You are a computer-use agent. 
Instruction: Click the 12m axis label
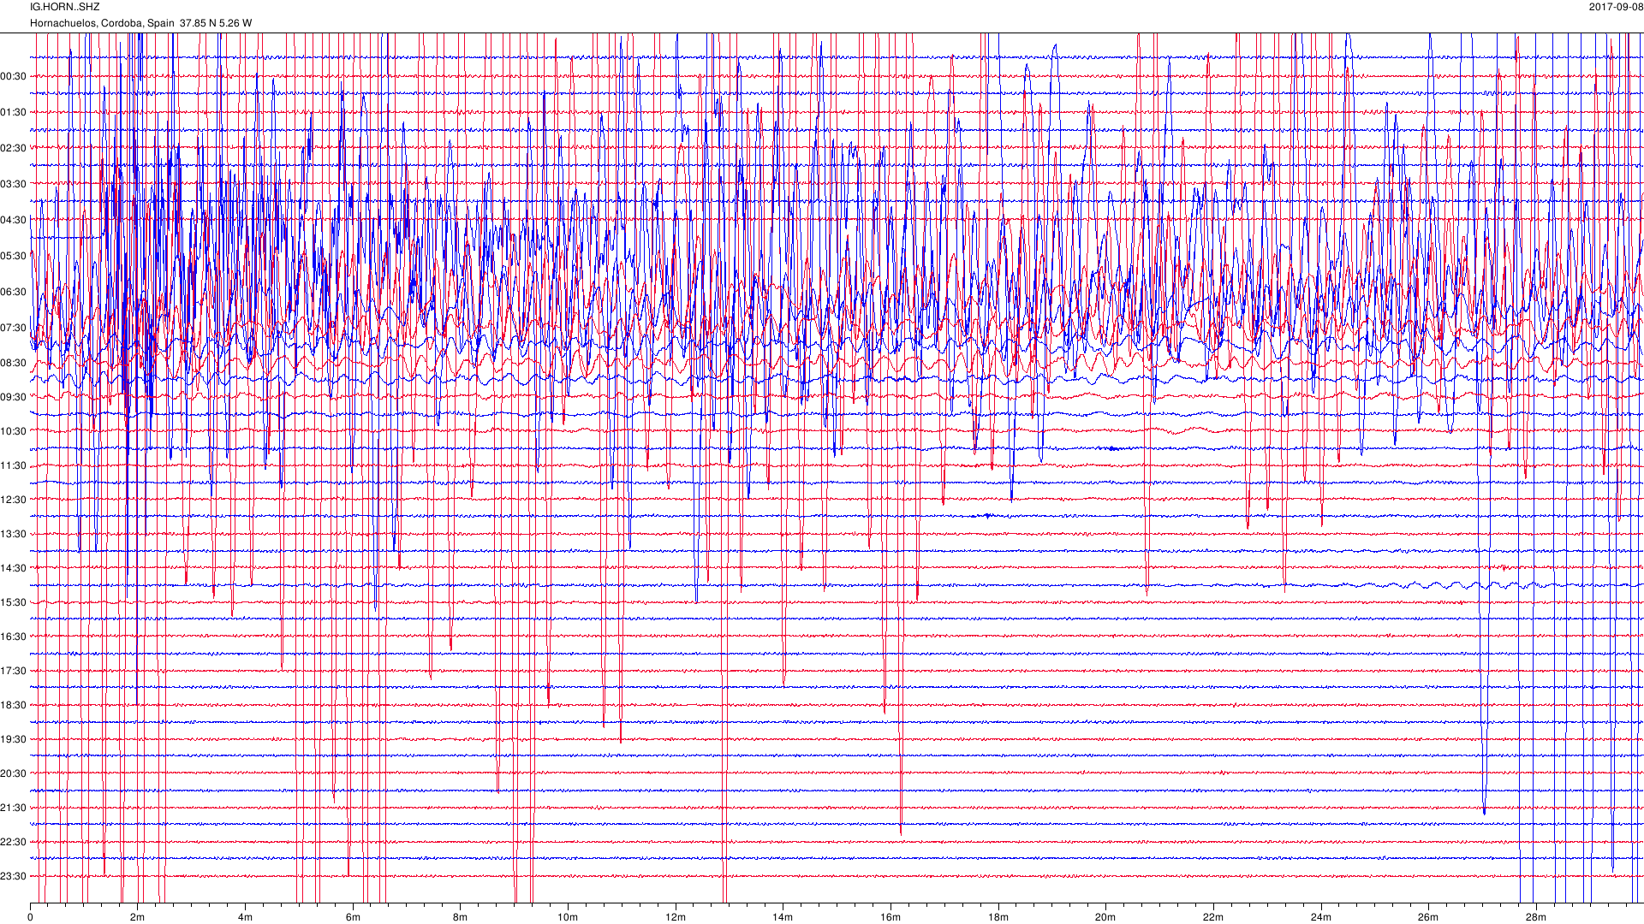tap(676, 917)
